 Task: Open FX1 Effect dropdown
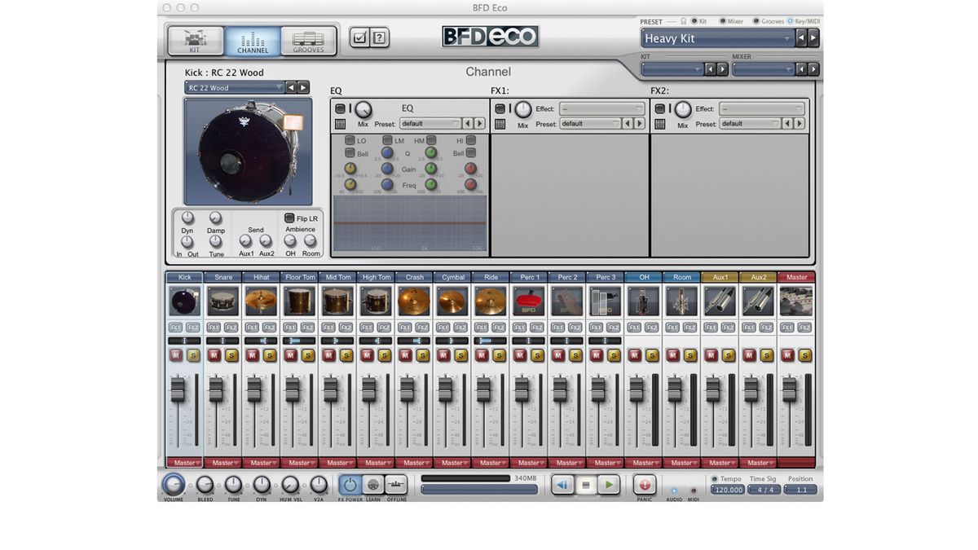(x=601, y=108)
